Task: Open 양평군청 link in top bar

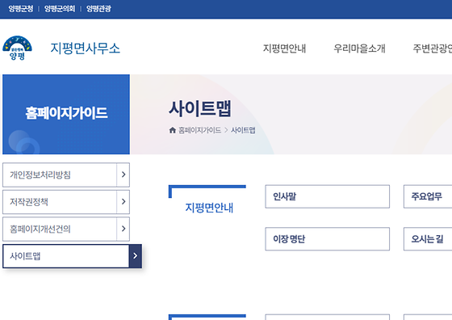Action: click(x=21, y=9)
